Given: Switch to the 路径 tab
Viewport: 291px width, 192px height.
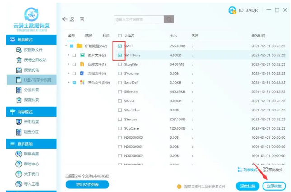Looking at the screenshot, I should click(89, 36).
